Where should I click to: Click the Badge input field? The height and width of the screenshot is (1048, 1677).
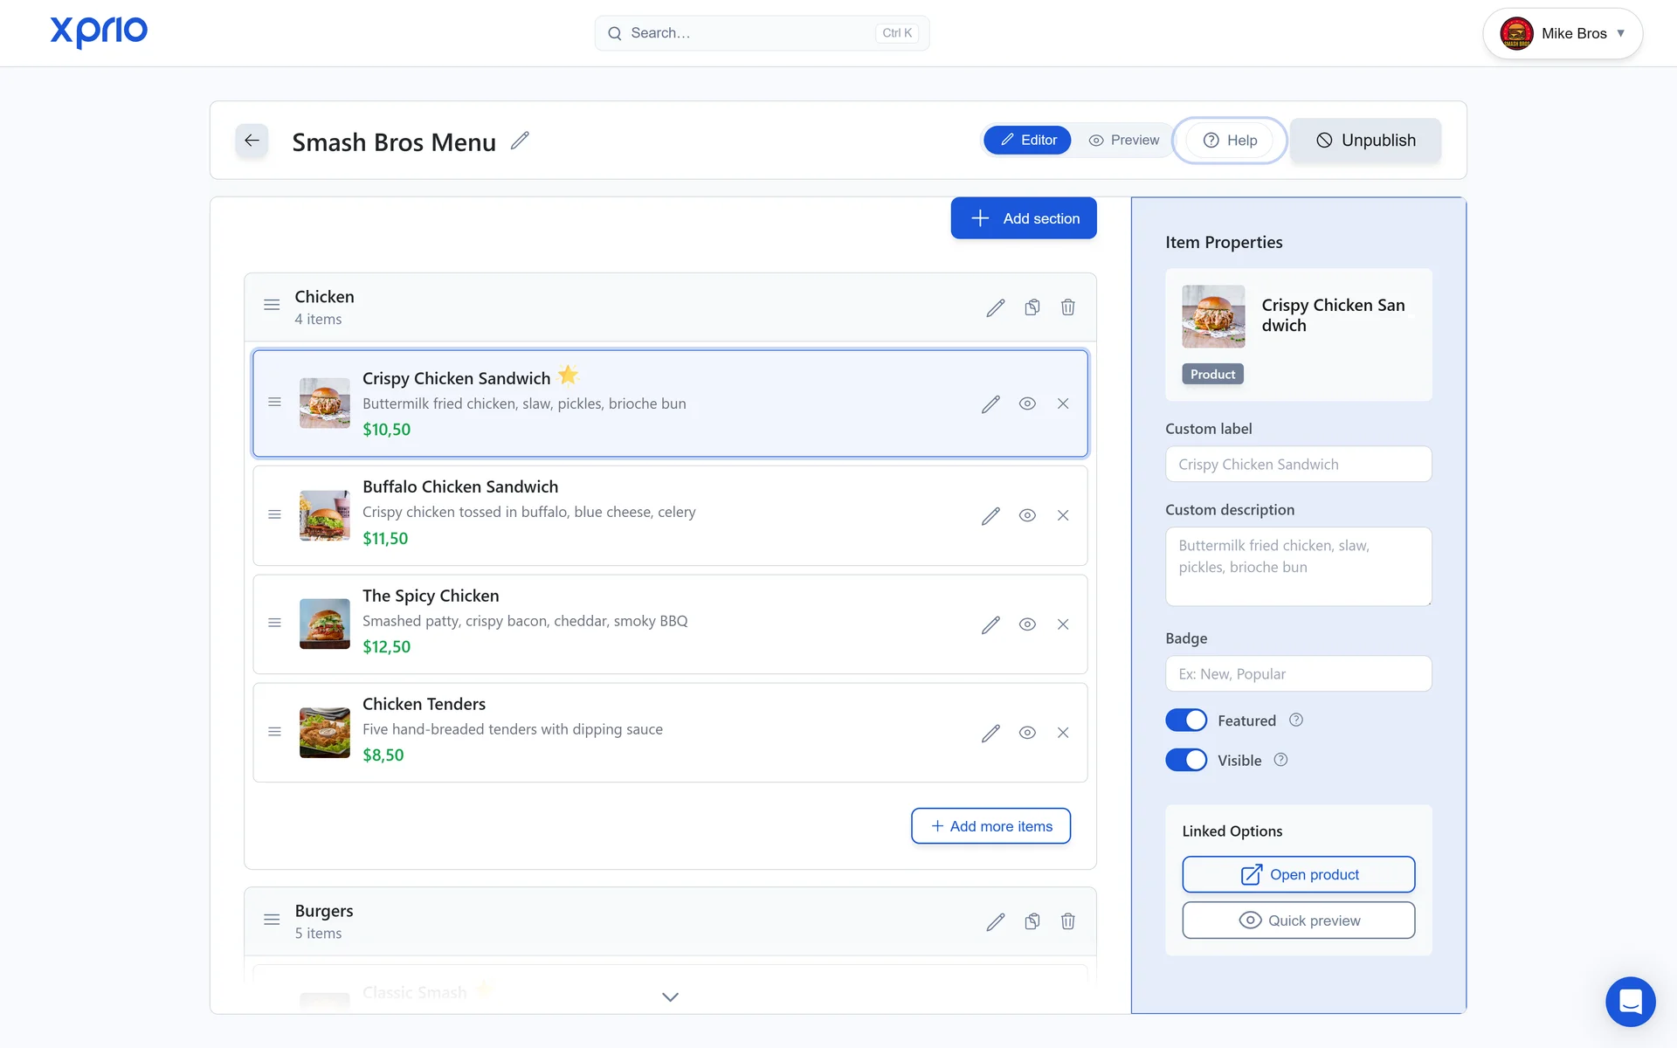[x=1298, y=673]
